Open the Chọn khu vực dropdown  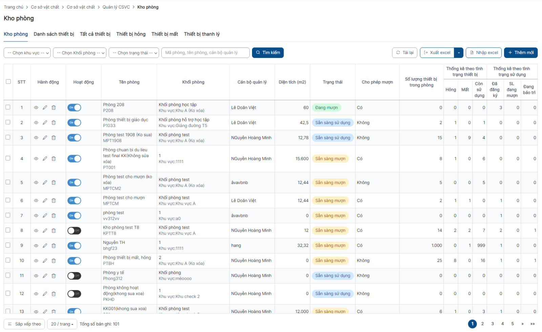coord(27,53)
